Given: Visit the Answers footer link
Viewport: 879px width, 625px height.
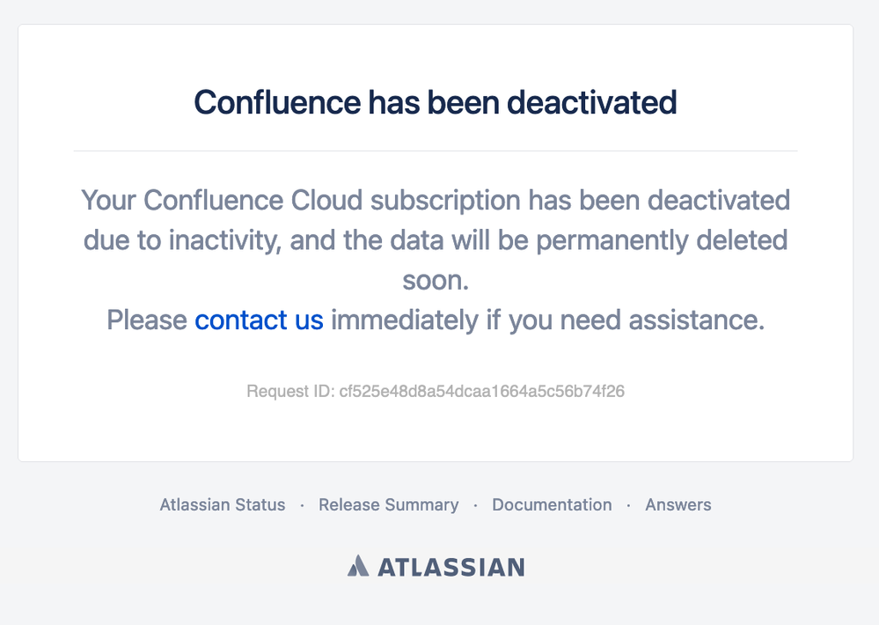Looking at the screenshot, I should (x=678, y=505).
